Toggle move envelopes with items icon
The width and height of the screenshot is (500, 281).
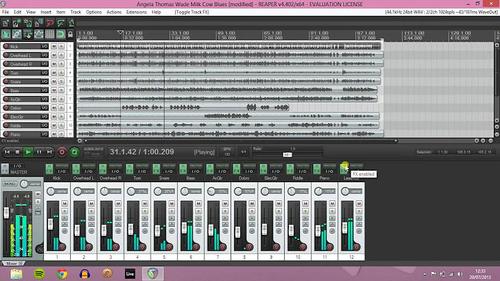click(x=39, y=34)
